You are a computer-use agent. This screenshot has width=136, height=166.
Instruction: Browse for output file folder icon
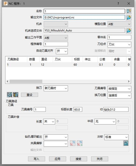tap(129, 18)
